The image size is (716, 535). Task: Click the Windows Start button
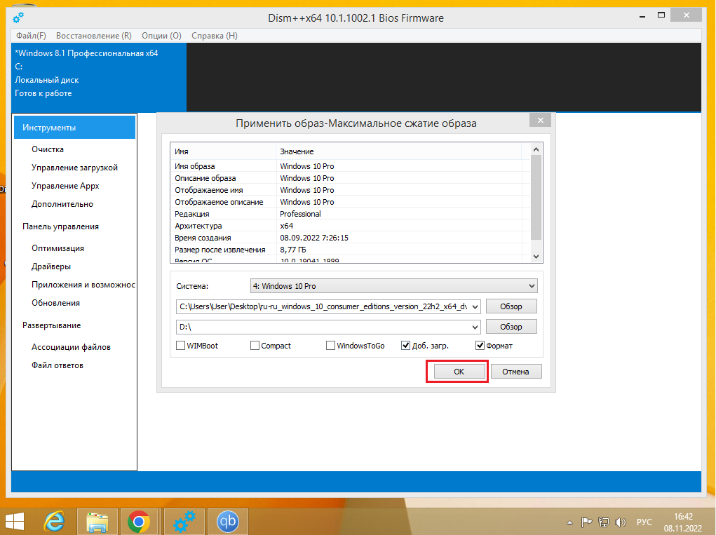[x=14, y=522]
